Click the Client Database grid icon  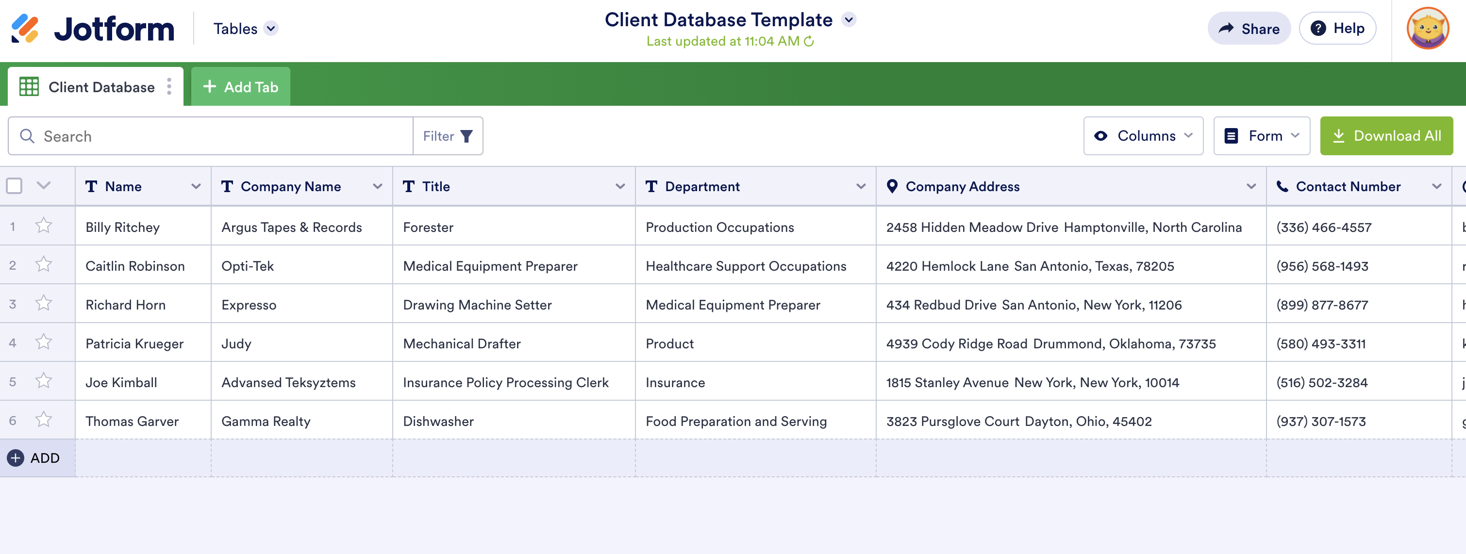coord(29,87)
